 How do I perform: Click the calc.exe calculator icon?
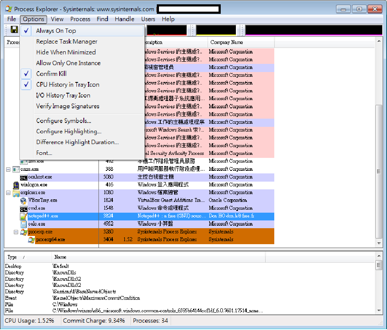23,224
